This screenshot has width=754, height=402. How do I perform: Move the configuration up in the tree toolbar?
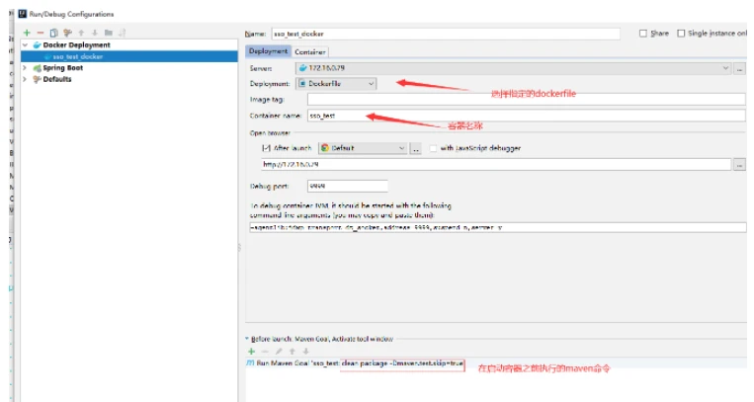point(81,33)
